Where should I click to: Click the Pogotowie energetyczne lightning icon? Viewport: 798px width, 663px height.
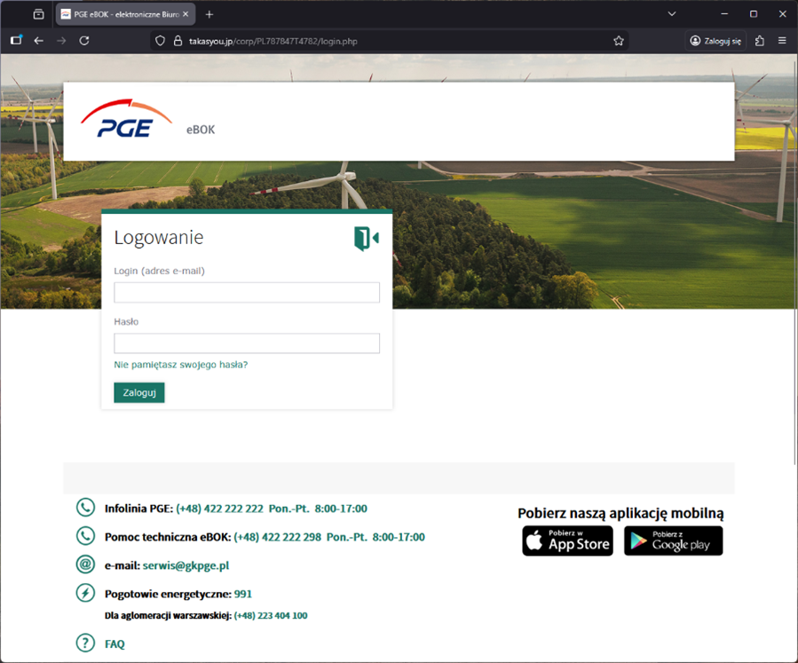click(85, 593)
